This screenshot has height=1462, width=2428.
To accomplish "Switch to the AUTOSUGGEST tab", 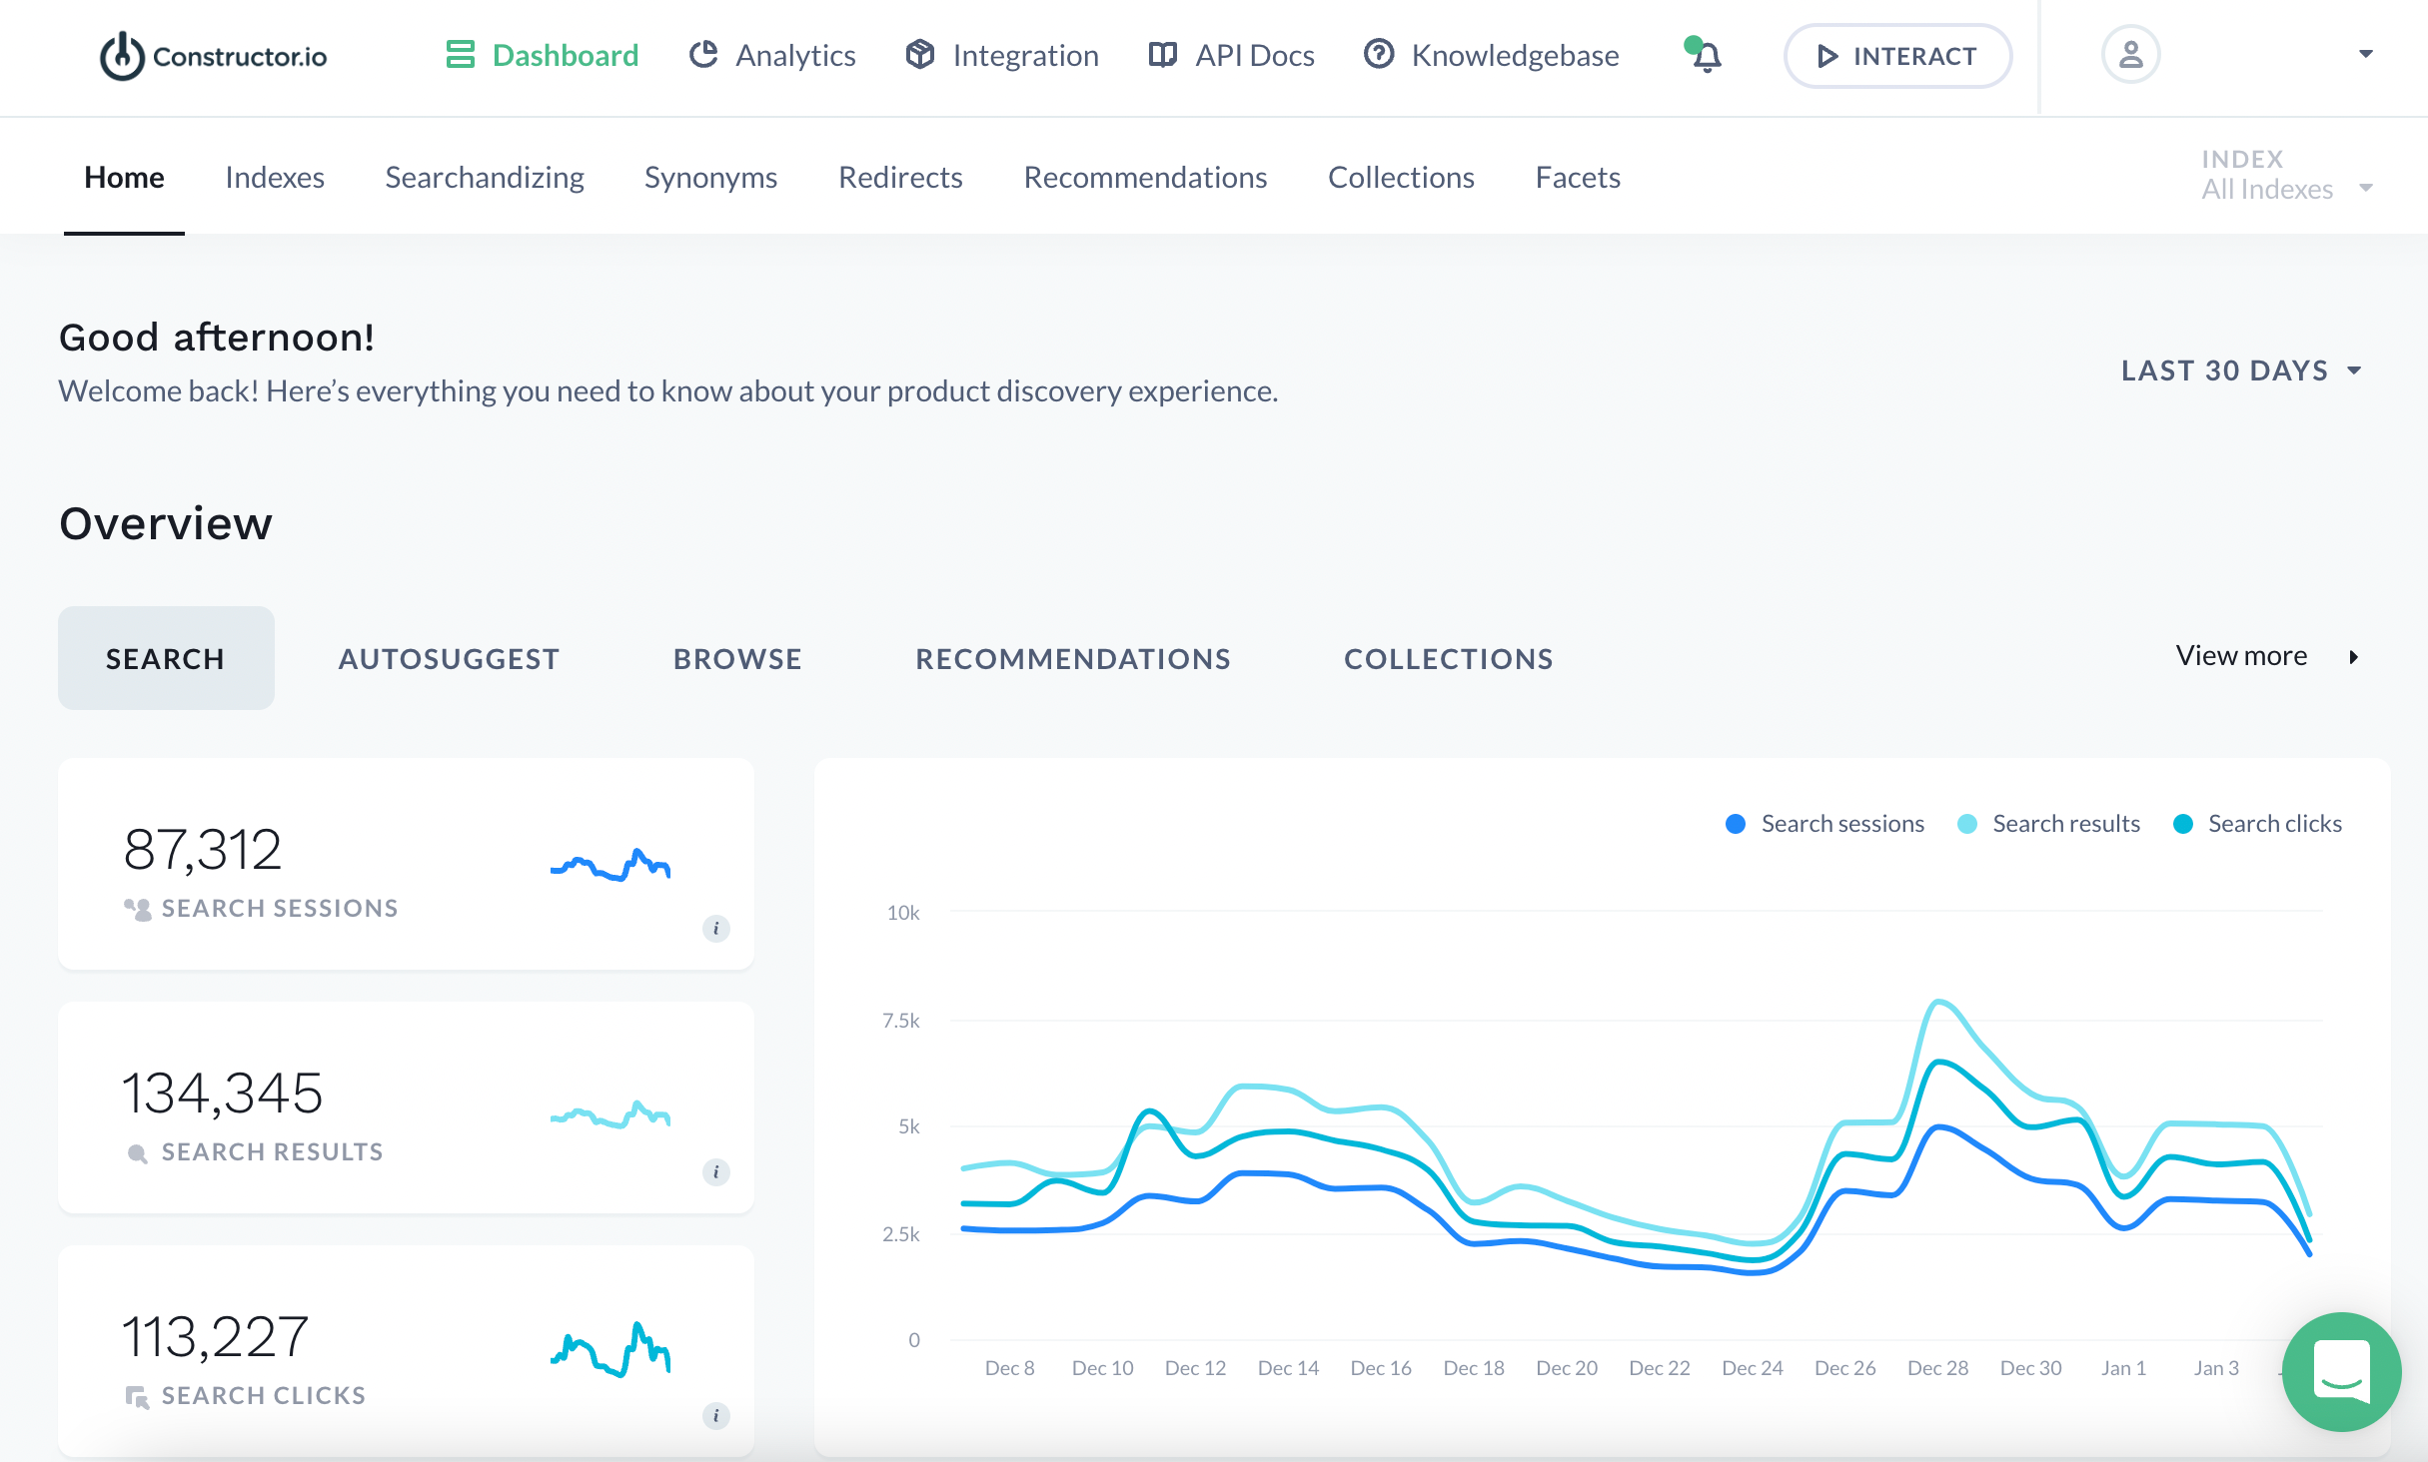I will coord(449,657).
